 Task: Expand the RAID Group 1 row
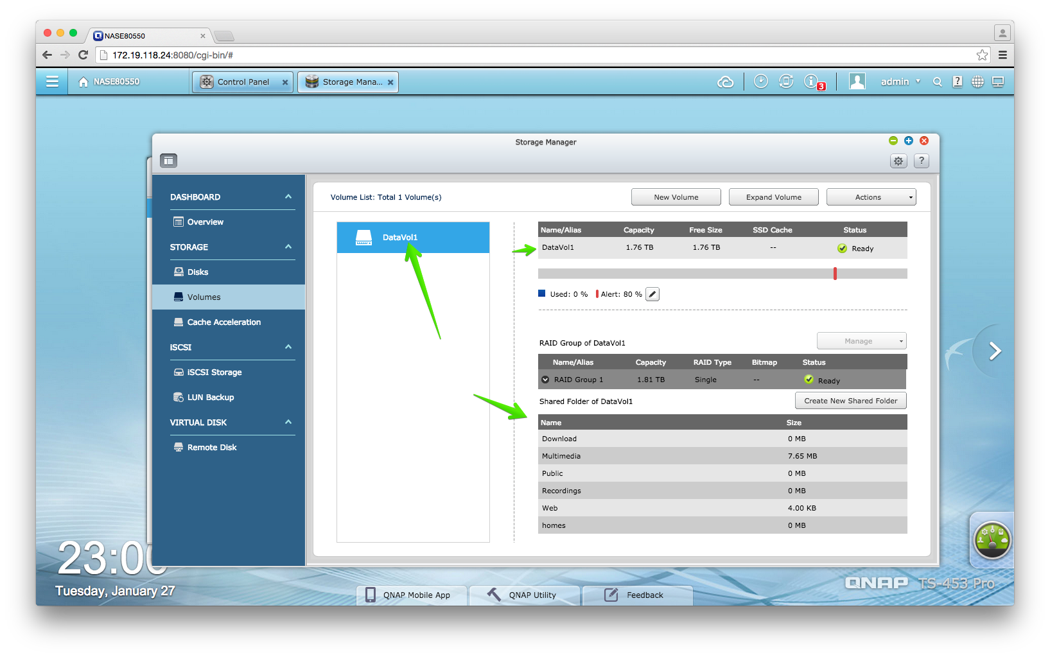pyautogui.click(x=545, y=380)
